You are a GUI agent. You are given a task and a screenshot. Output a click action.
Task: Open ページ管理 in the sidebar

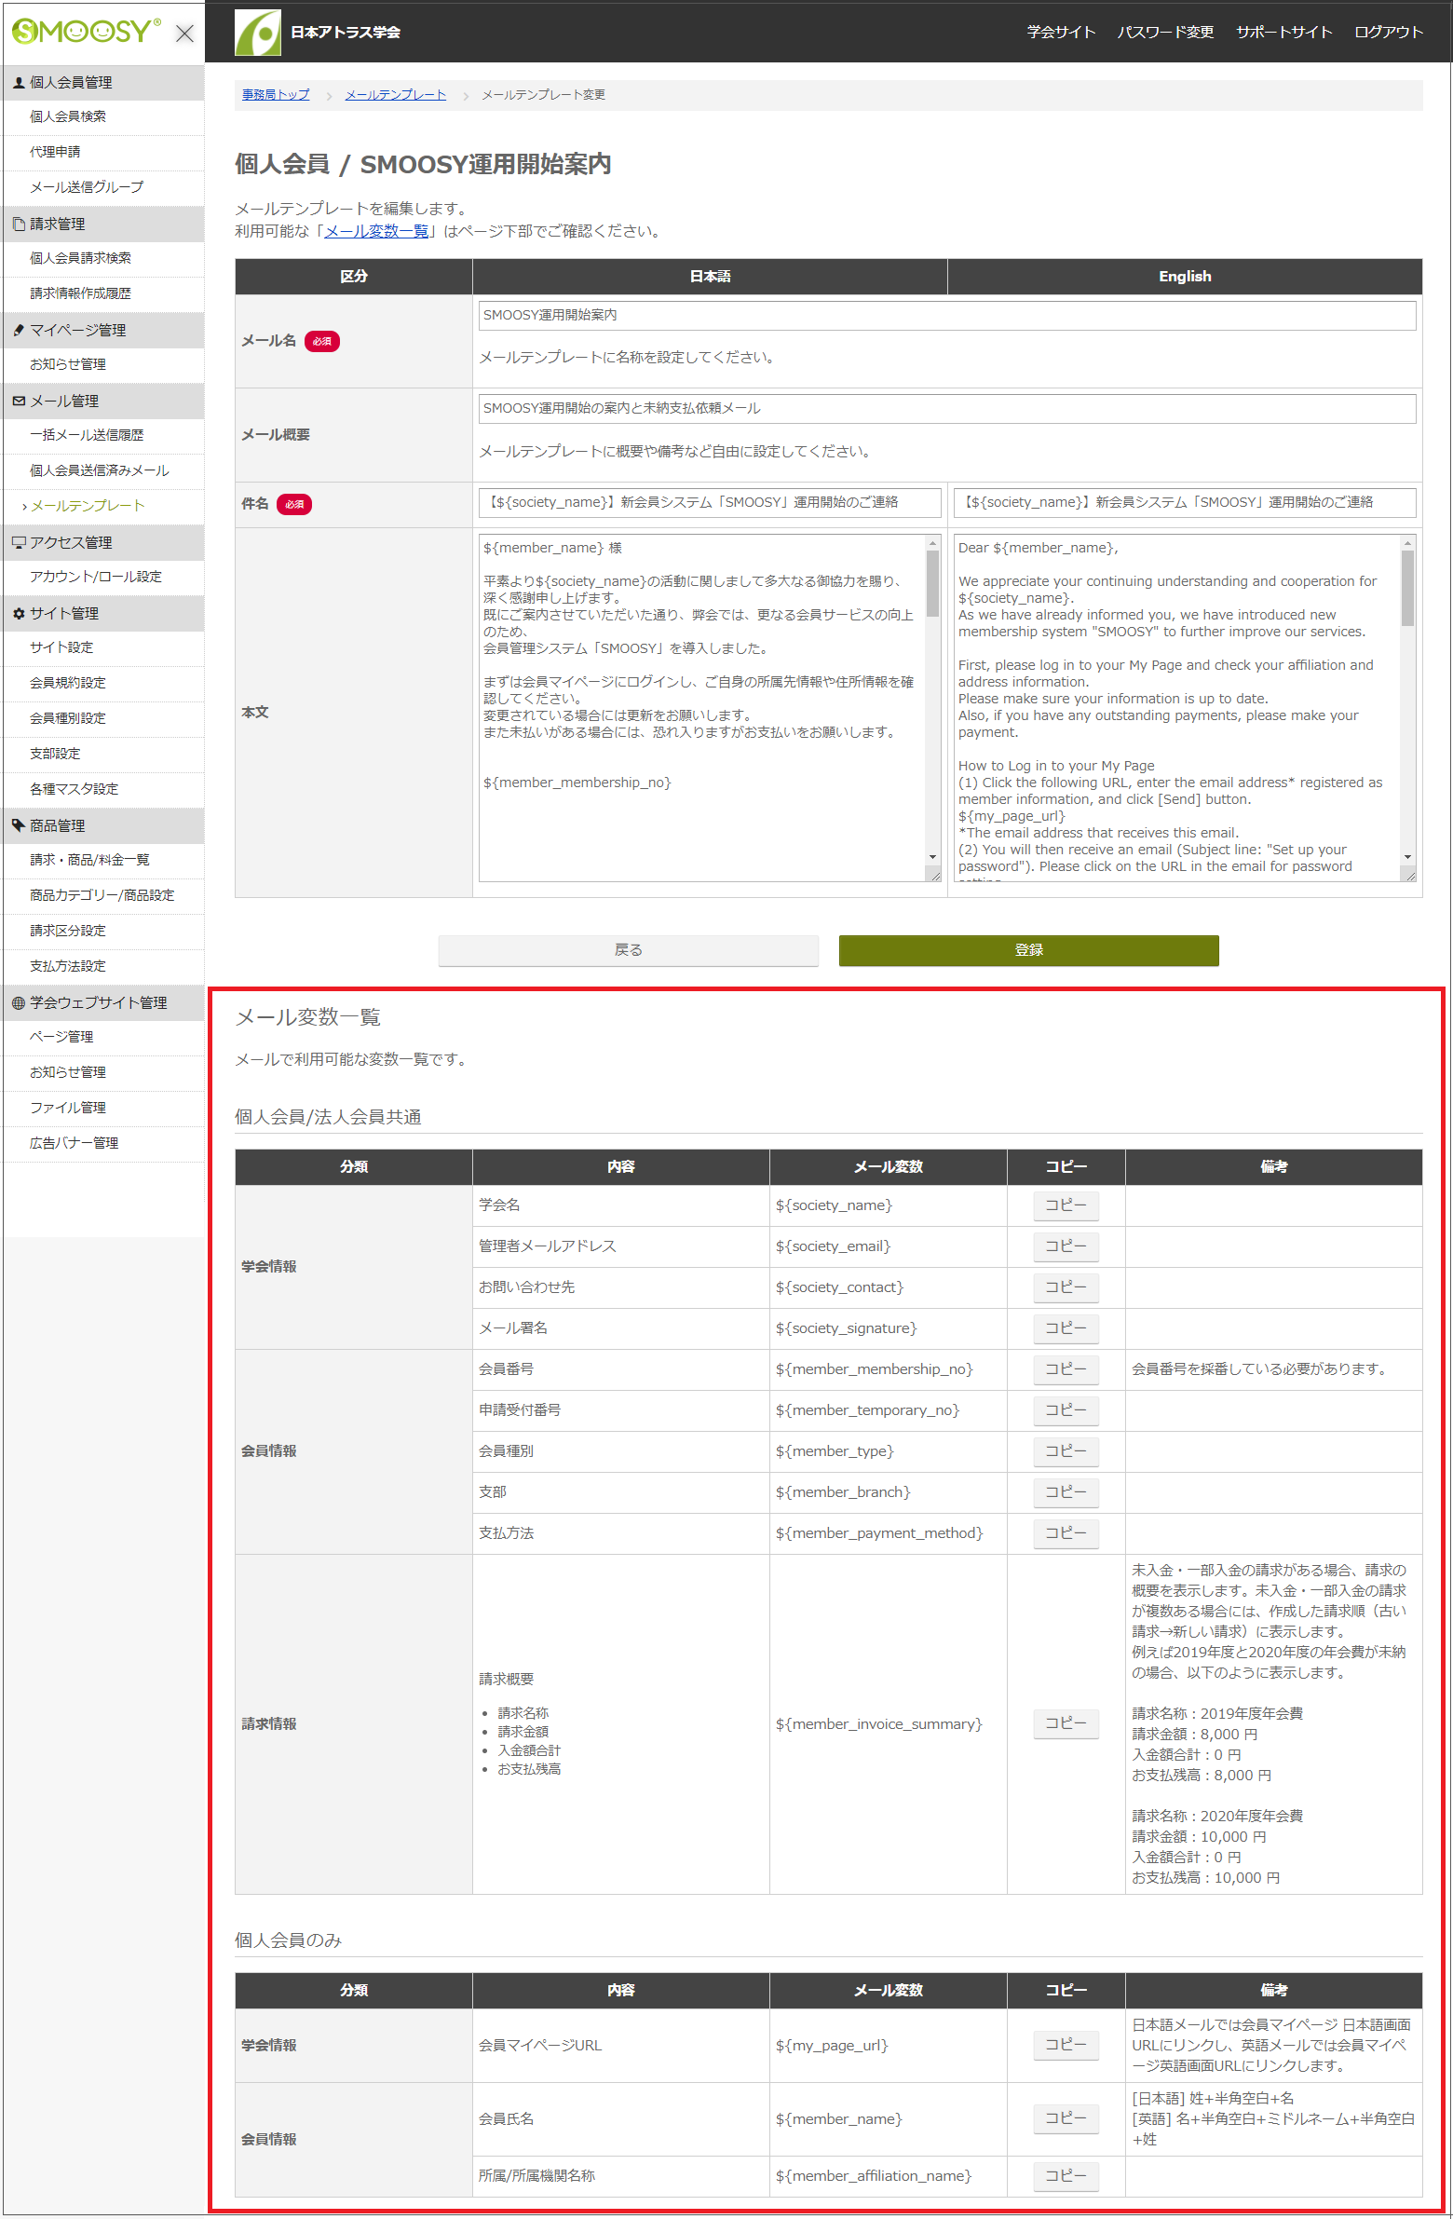coord(61,1038)
